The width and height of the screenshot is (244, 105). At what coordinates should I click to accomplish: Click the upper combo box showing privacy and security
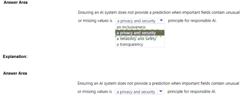[140, 21]
